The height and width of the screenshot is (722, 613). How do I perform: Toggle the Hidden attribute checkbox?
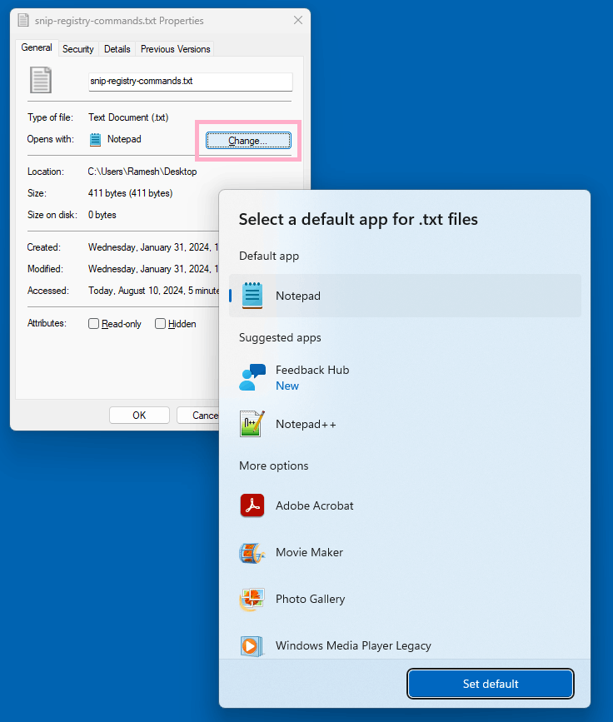pos(160,324)
